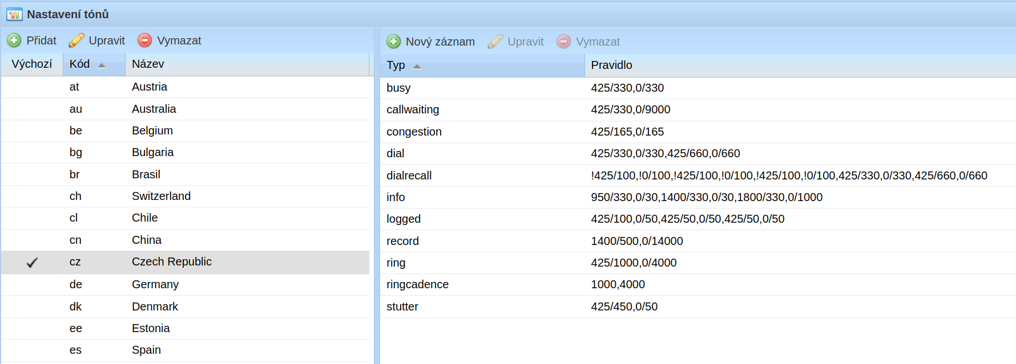Select the Switzerland row
1016x364 pixels.
click(x=186, y=197)
